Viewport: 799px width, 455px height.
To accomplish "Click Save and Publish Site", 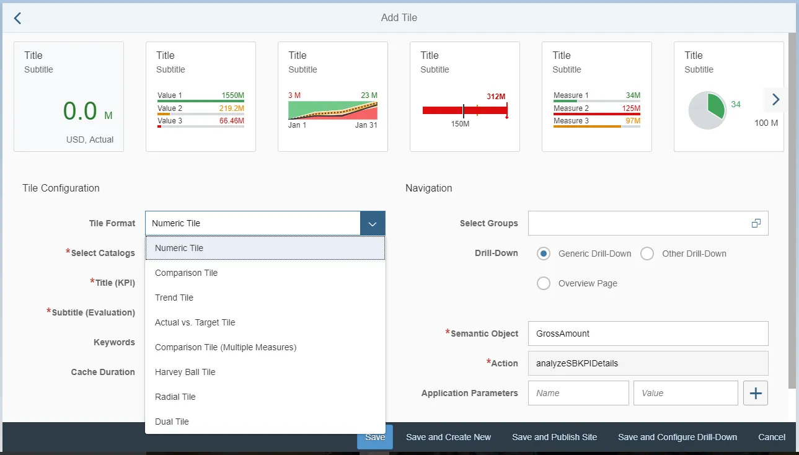I will pos(554,437).
